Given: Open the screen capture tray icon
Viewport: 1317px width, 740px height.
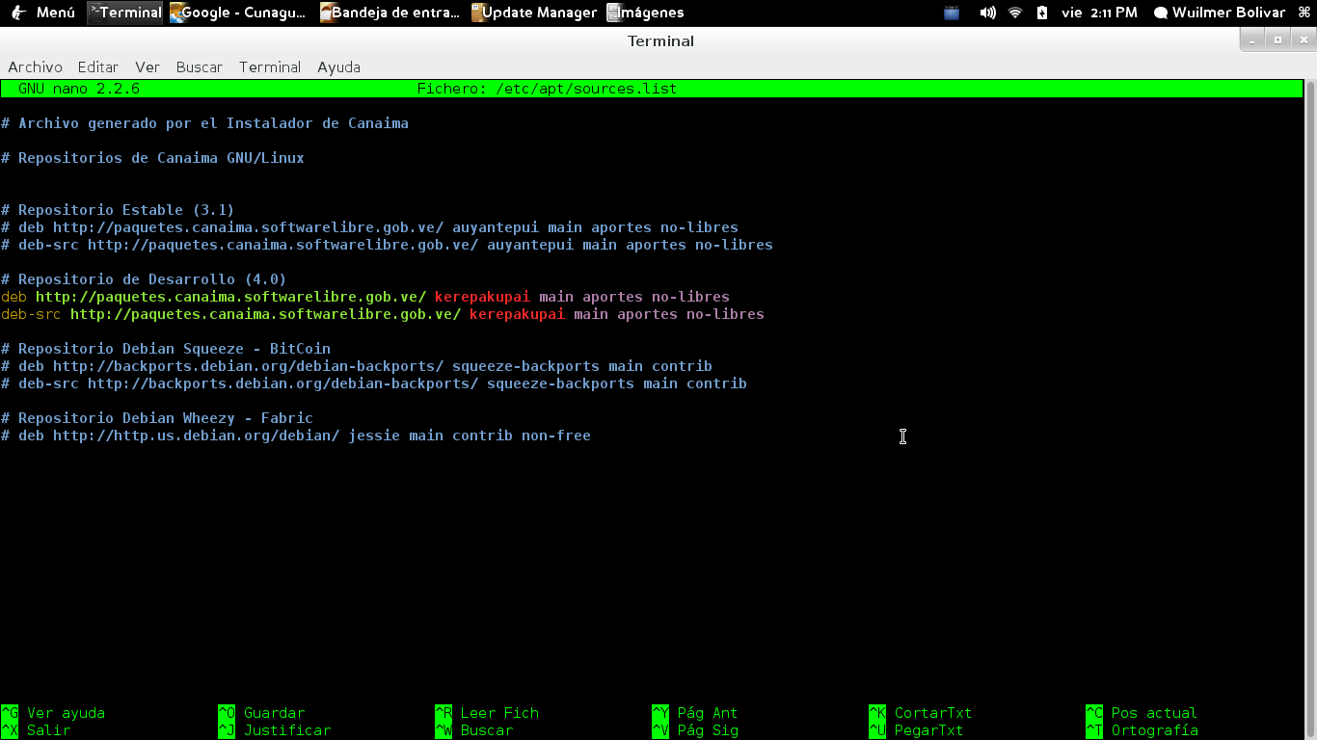Looking at the screenshot, I should coord(952,13).
